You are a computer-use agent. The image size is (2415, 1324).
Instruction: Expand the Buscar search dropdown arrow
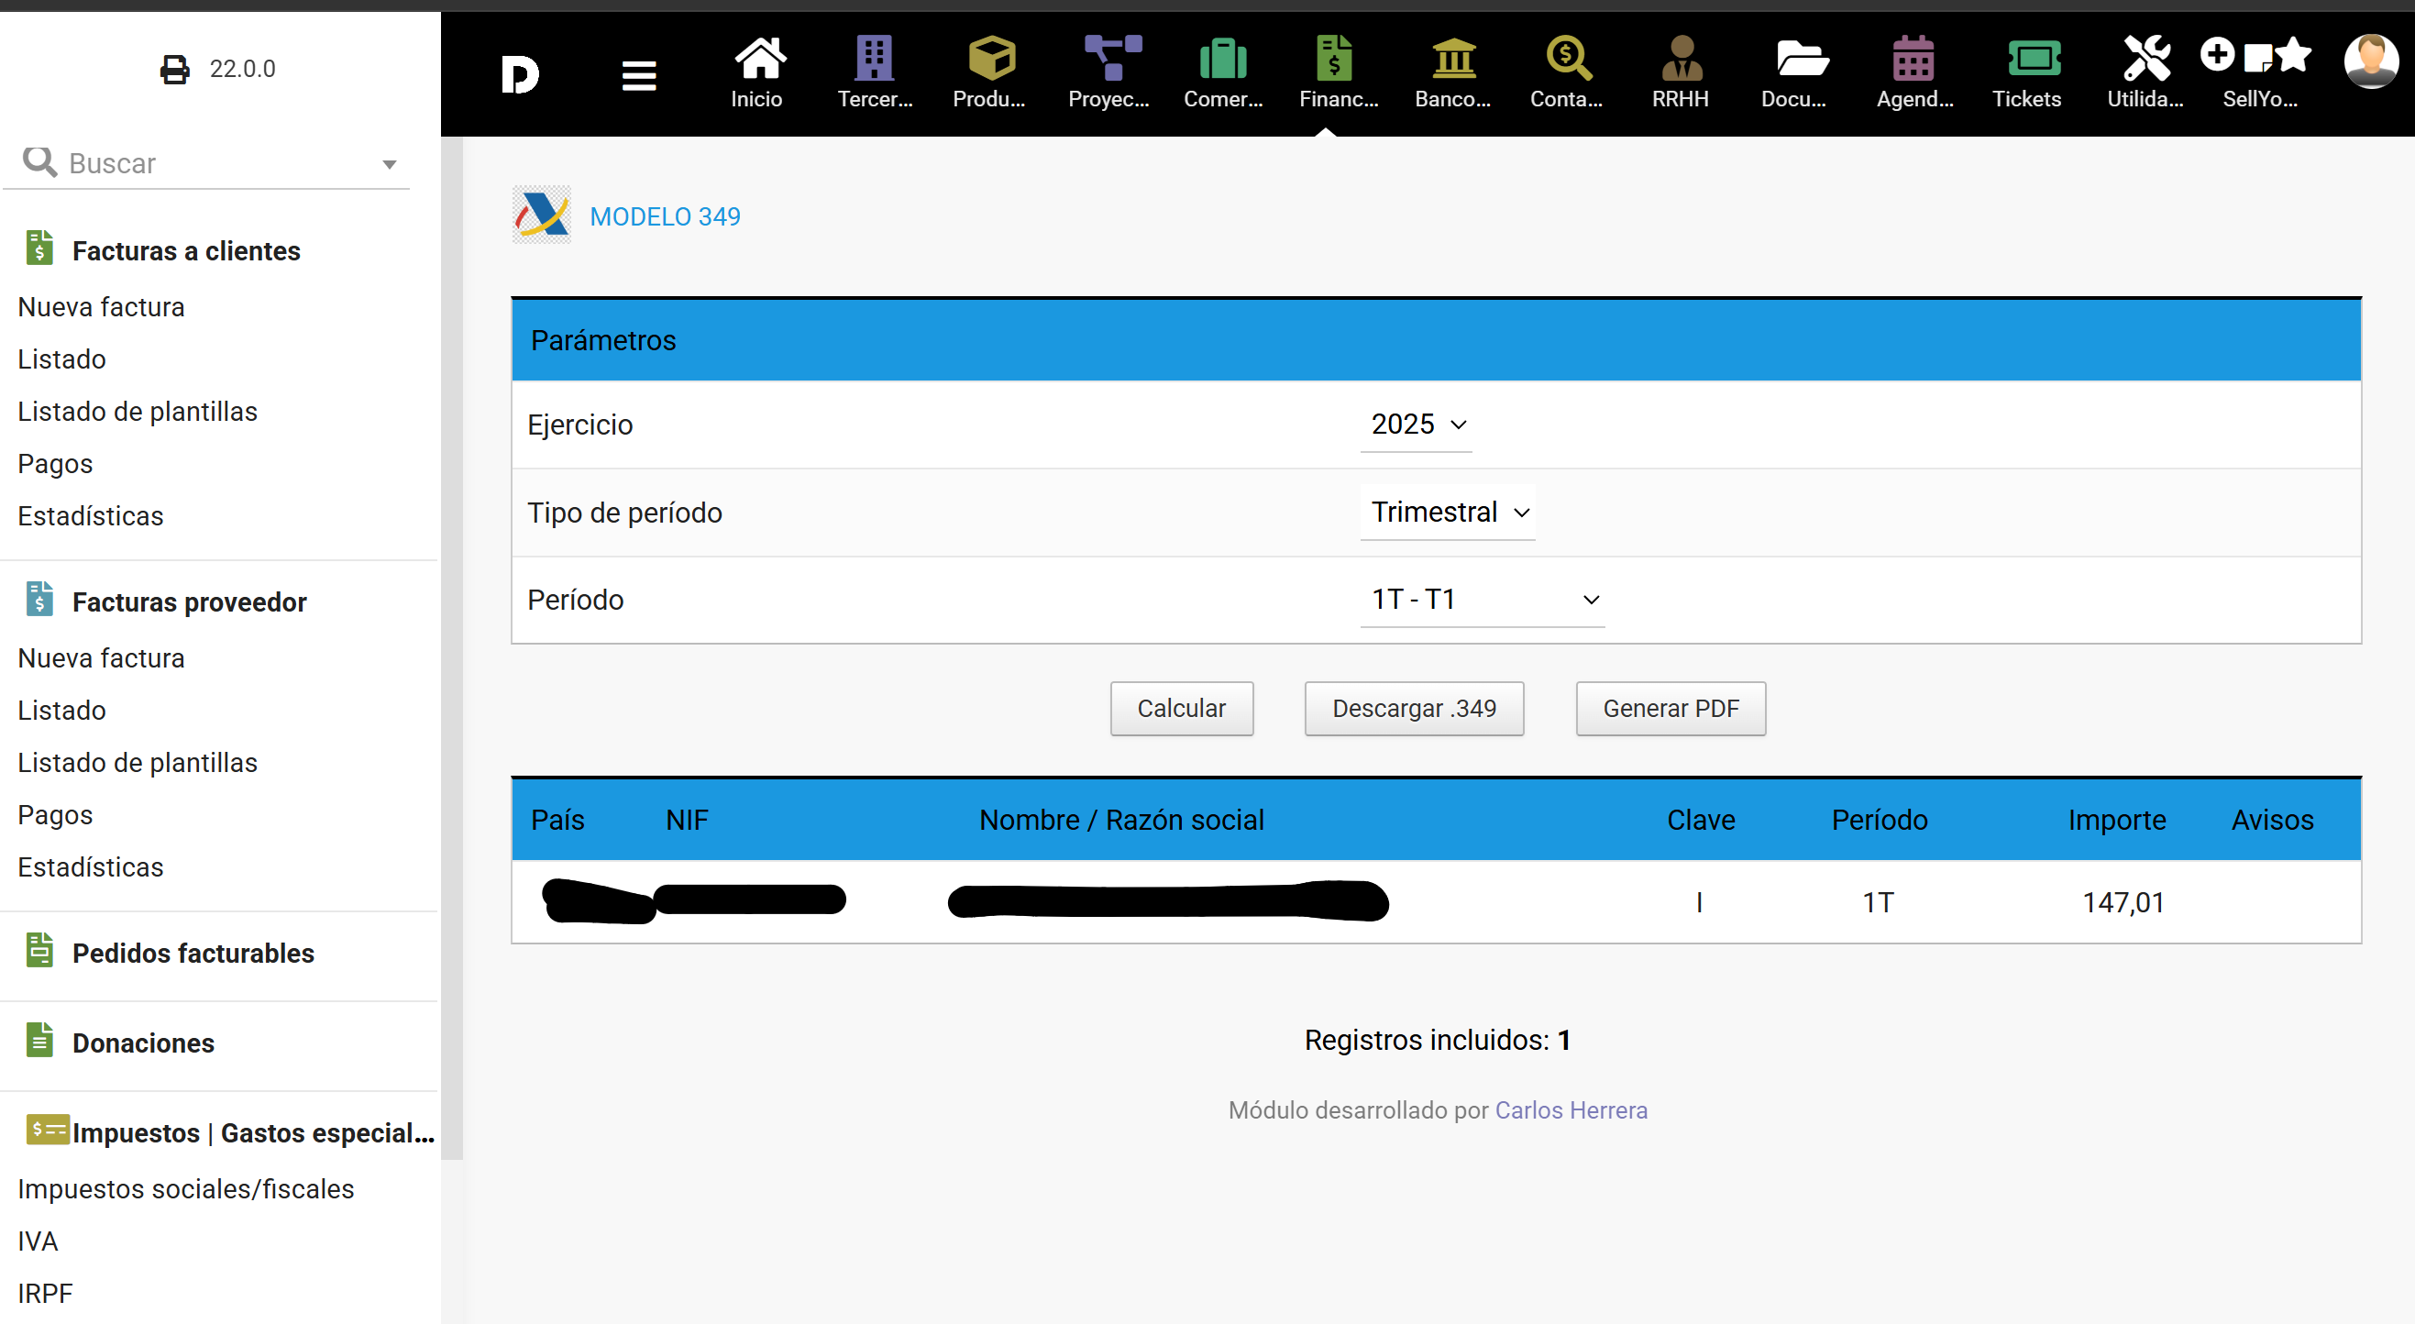pos(389,165)
